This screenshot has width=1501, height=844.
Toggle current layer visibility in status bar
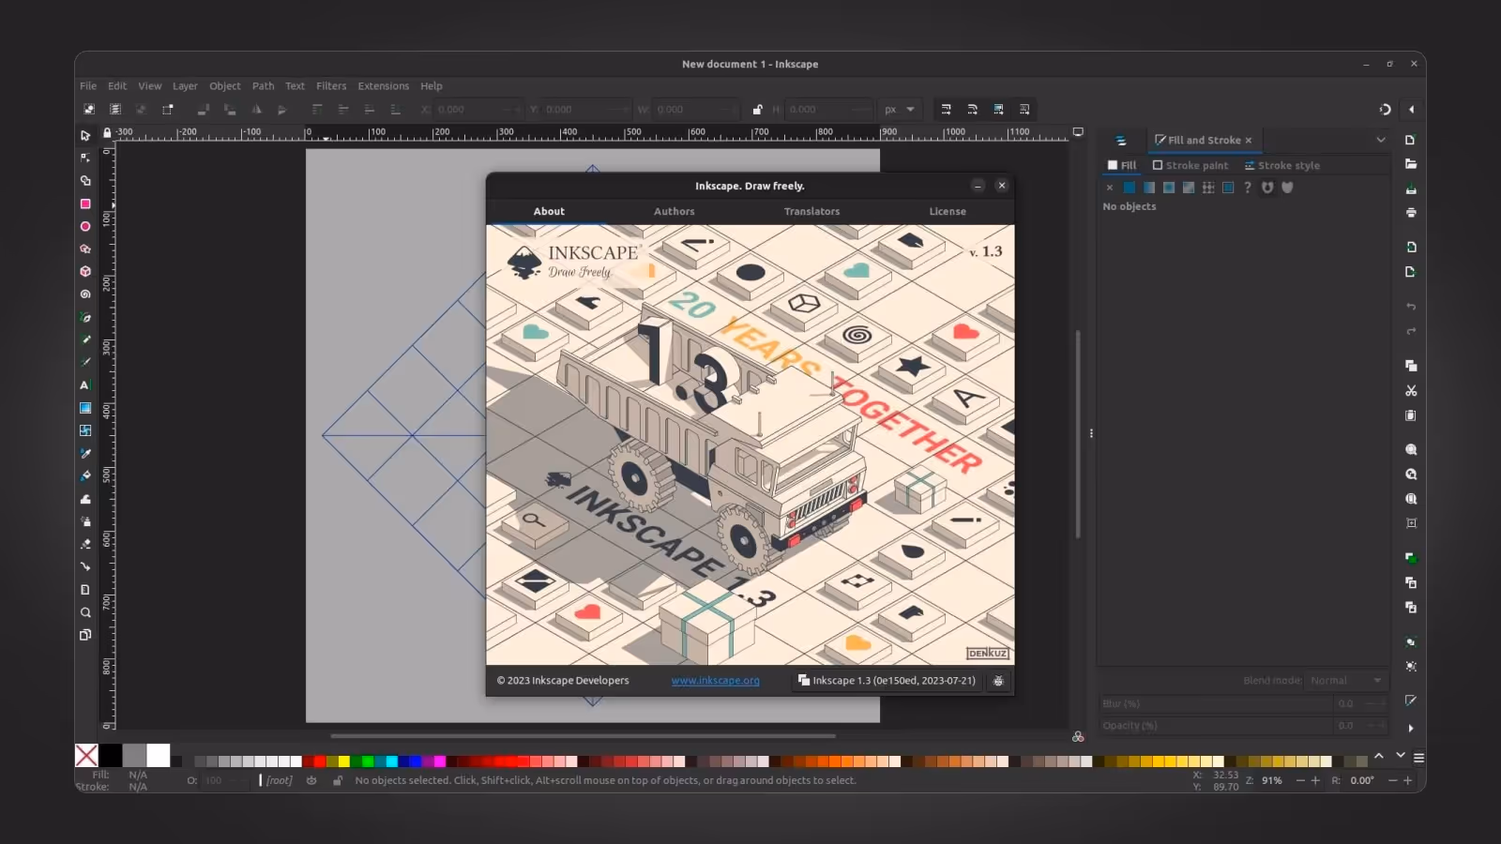(311, 780)
